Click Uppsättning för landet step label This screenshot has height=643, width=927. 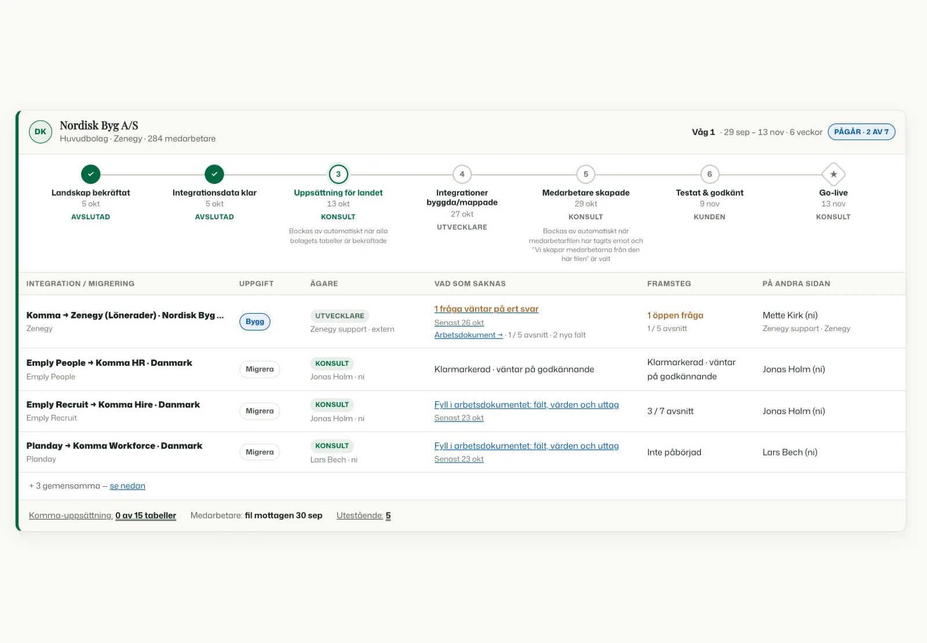pos(338,193)
